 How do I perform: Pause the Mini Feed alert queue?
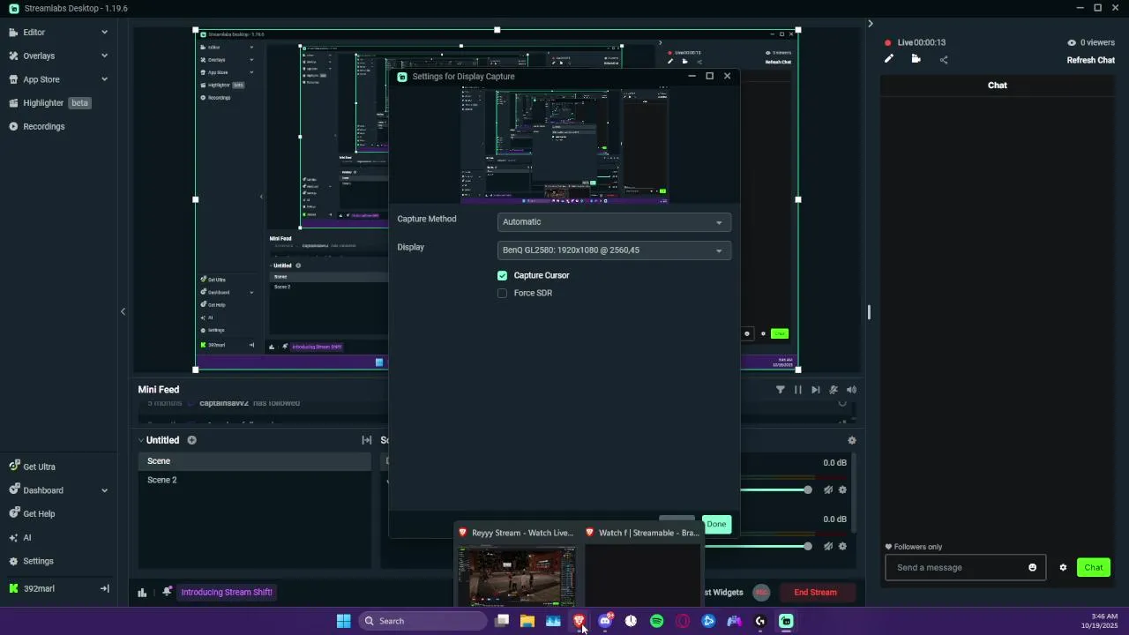click(797, 390)
